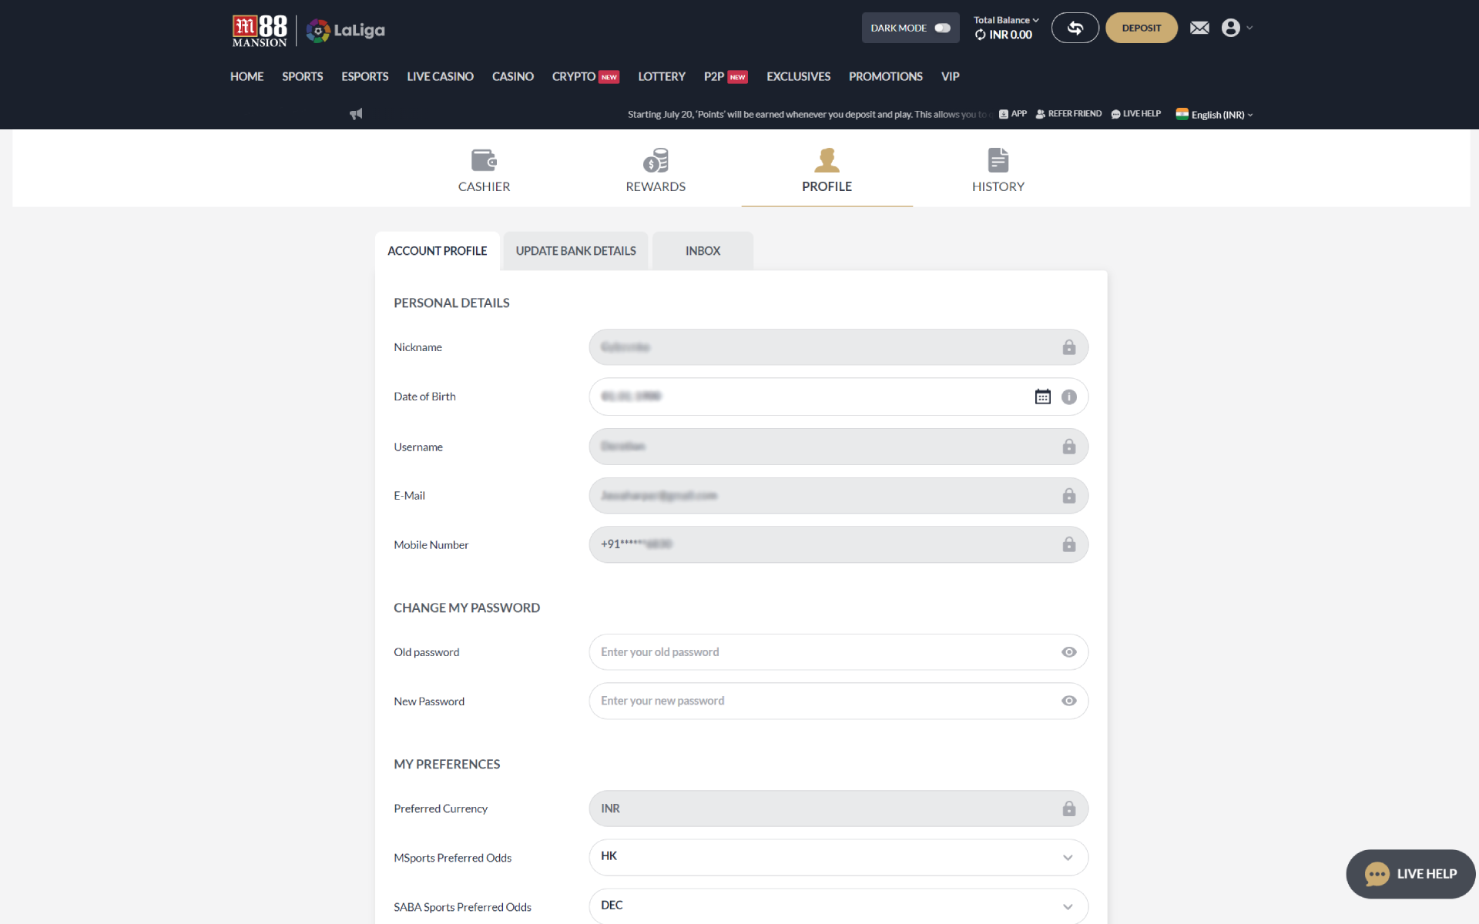Toggle old password visibility icon
The height and width of the screenshot is (924, 1479).
tap(1068, 651)
